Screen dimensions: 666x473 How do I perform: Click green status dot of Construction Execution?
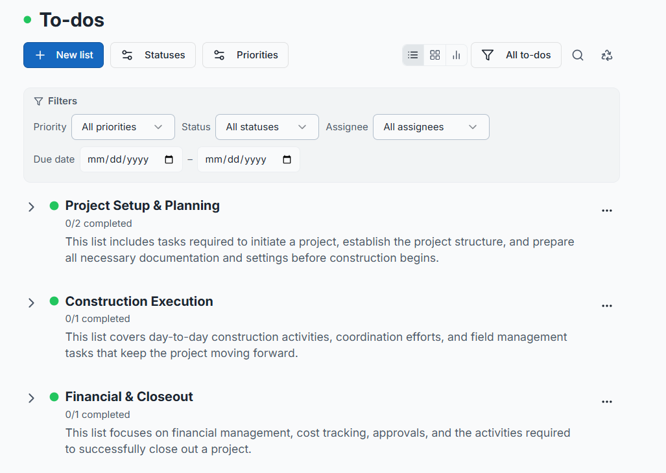(54, 301)
